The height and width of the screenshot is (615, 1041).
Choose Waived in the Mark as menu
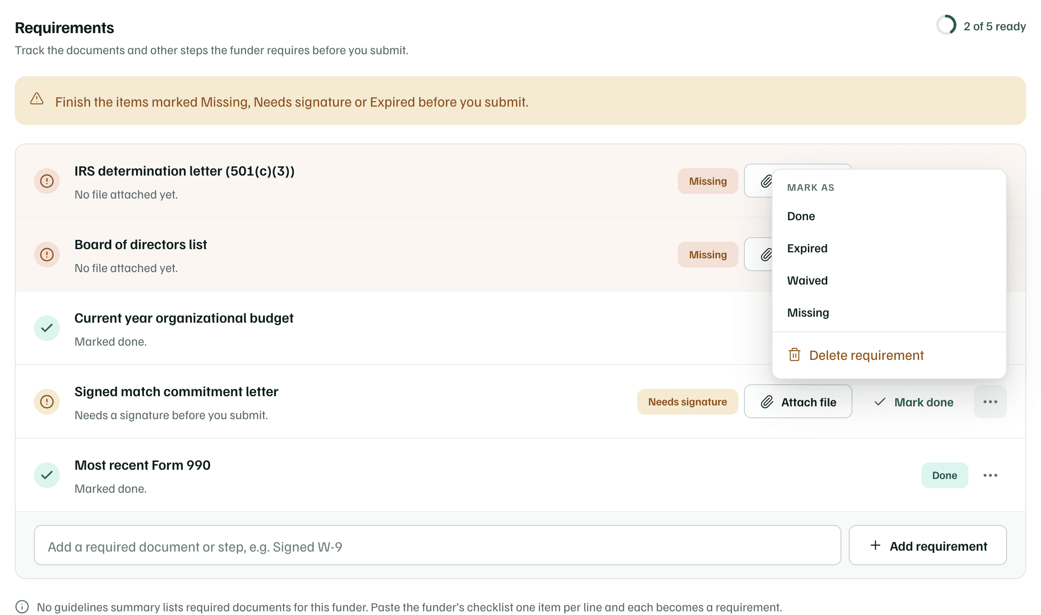(x=889, y=280)
